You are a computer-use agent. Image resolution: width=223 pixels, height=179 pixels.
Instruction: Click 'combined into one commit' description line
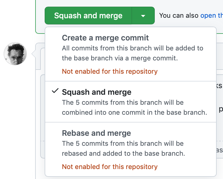click(x=135, y=112)
